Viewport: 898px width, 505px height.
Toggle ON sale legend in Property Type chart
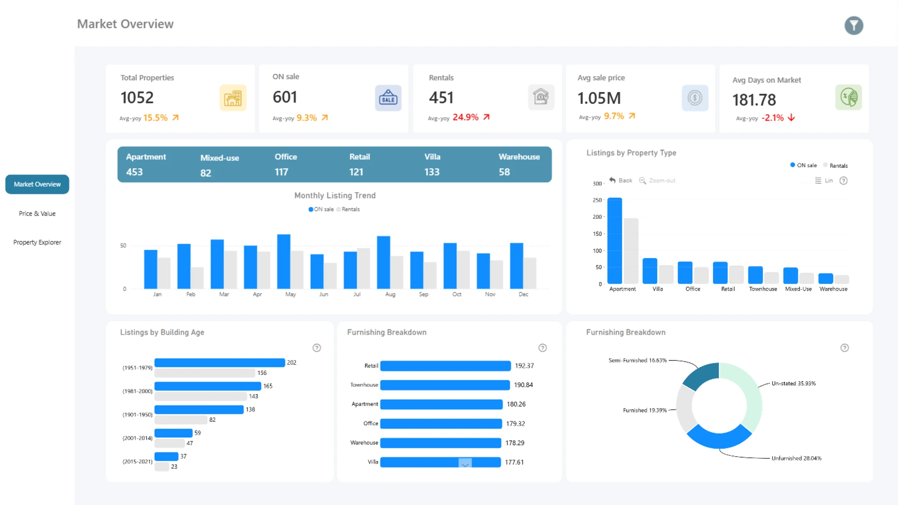804,166
